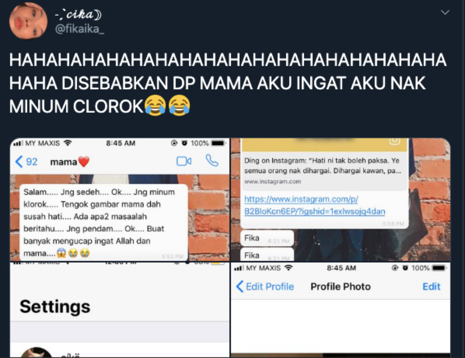This screenshot has width=465, height=358.
Task: Click the Settings profile picture avatar
Action: point(36,352)
